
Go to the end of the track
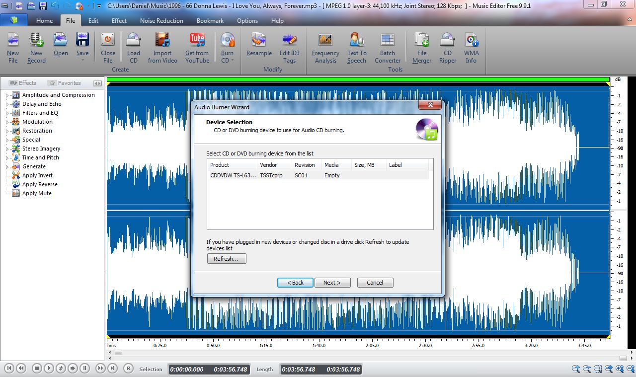pyautogui.click(x=113, y=368)
